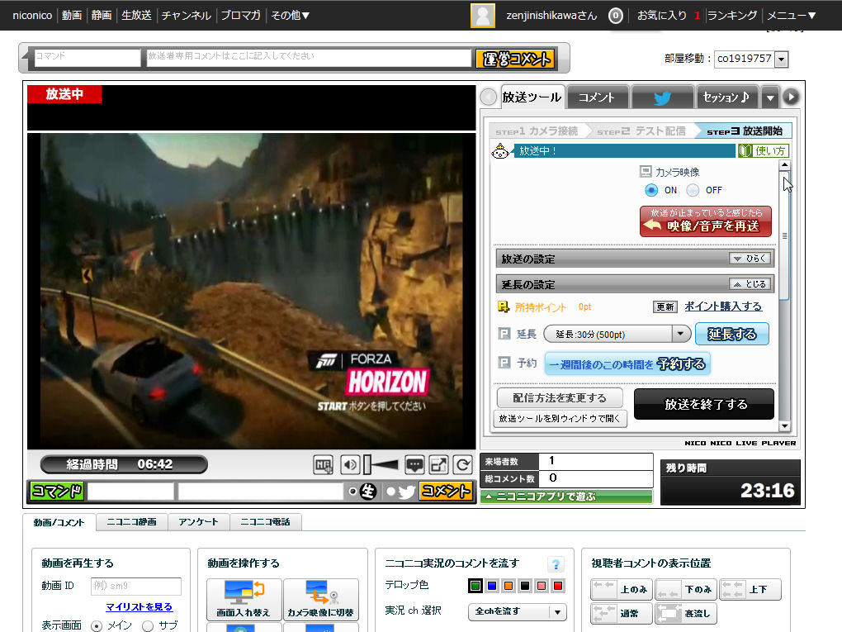Click 放送を終了する button
Viewport: 842px width, 632px height.
point(704,404)
